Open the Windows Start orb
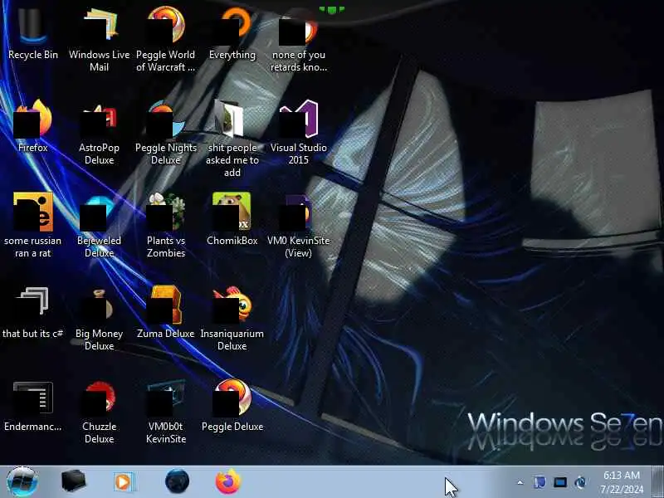Screen dimensions: 664x498 point(22,482)
